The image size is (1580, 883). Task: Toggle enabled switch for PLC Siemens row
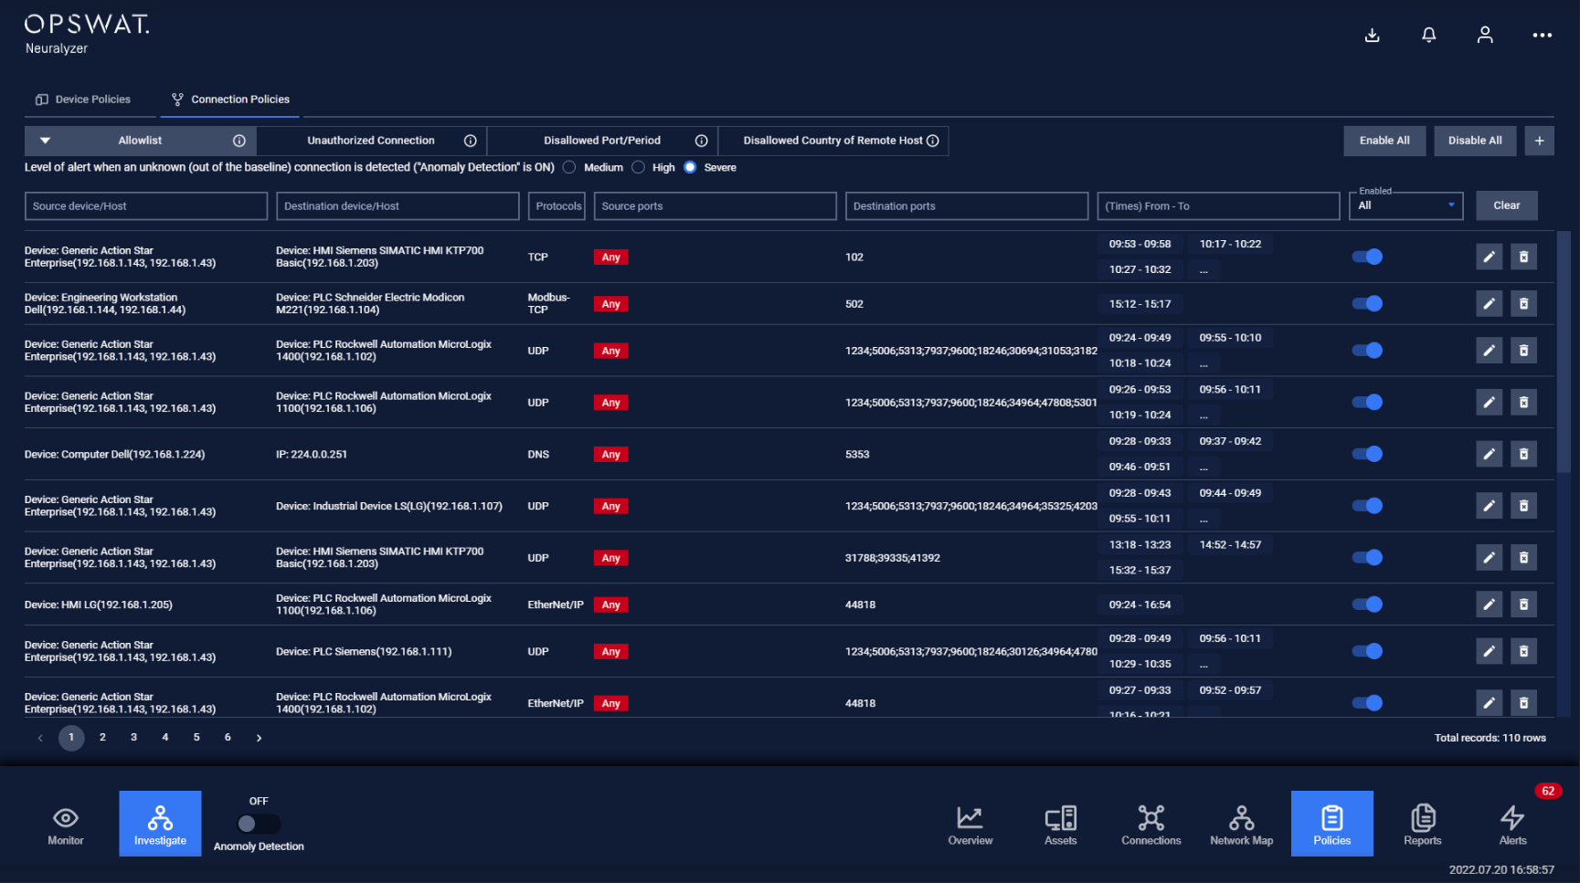[x=1367, y=651]
